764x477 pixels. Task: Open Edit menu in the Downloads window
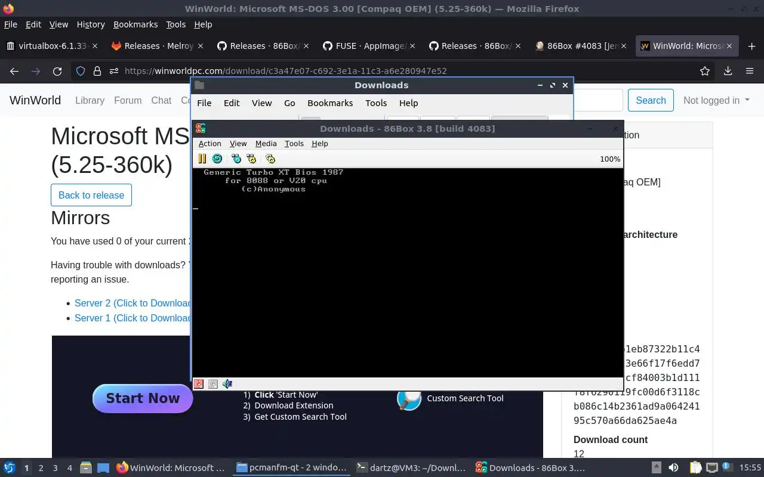pyautogui.click(x=232, y=103)
